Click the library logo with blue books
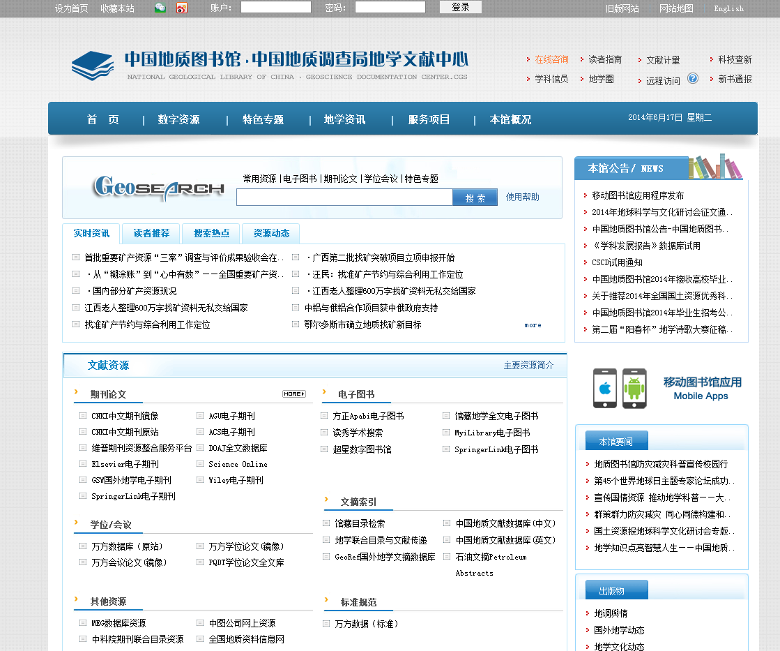Screen dimensions: 780x651 (92, 66)
